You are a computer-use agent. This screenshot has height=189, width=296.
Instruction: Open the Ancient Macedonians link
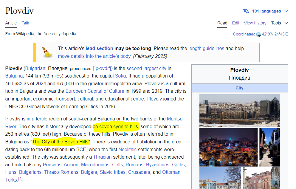click(87, 165)
